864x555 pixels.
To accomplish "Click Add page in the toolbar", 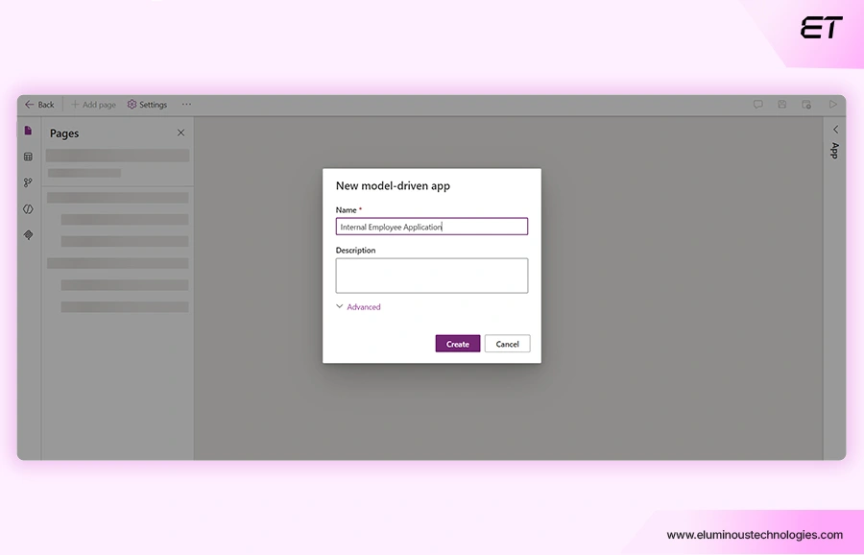I will [93, 104].
